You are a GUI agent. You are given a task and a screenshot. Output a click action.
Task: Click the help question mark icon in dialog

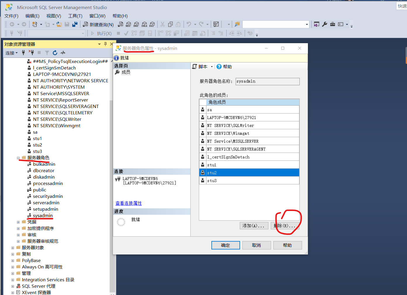[219, 67]
